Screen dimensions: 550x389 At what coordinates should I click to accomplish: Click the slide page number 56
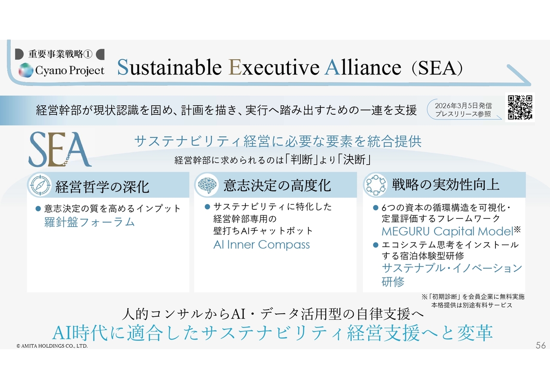[541, 345]
